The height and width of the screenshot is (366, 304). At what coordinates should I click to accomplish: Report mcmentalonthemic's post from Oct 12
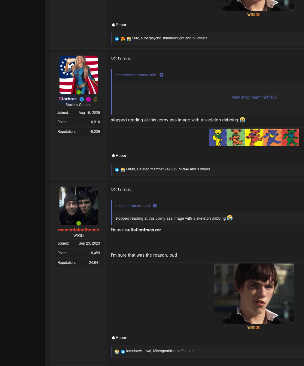(x=120, y=338)
